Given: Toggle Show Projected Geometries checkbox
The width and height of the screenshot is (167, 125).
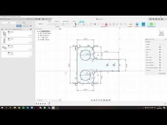Looking at the screenshot, I should 160,68.
